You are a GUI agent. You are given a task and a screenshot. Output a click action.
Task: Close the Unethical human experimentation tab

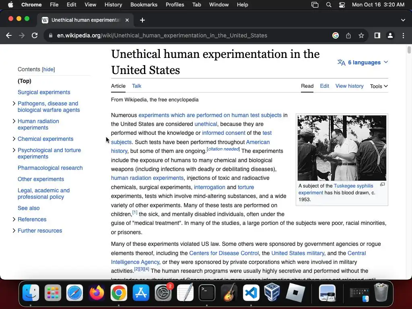127,20
